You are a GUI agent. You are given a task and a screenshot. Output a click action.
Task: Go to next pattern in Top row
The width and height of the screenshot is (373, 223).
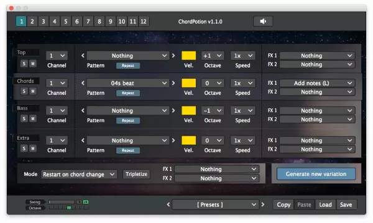tap(173, 56)
